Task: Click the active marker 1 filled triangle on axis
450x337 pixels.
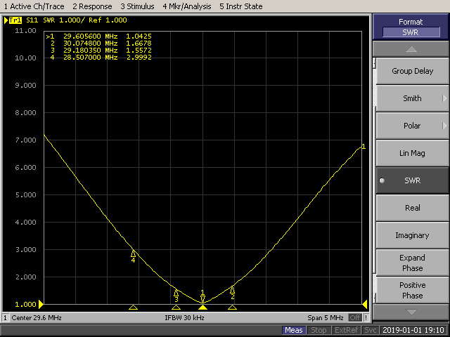Action: 203,308
